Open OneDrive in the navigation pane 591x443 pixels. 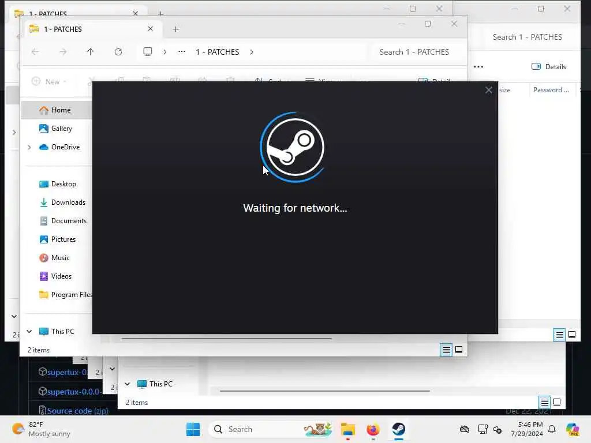(x=59, y=147)
